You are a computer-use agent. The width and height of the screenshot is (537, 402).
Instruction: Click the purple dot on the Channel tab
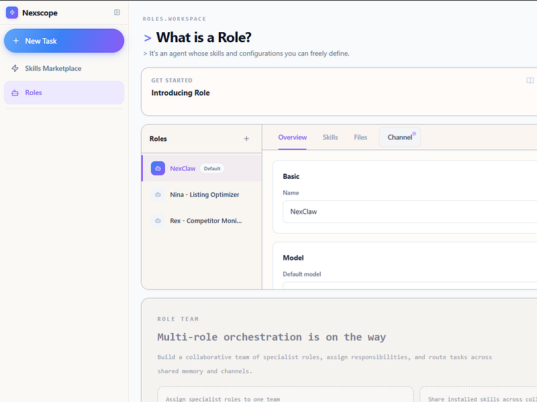[x=414, y=133]
